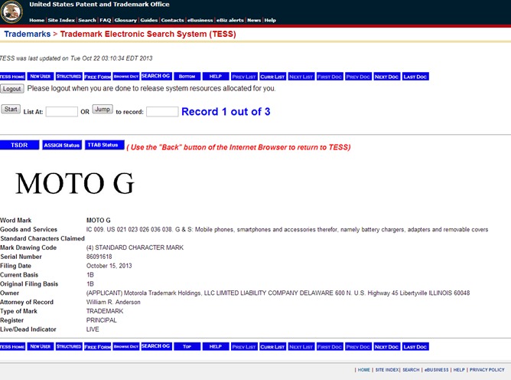
Task: Click the bottom Curr List button
Action: coord(272,346)
